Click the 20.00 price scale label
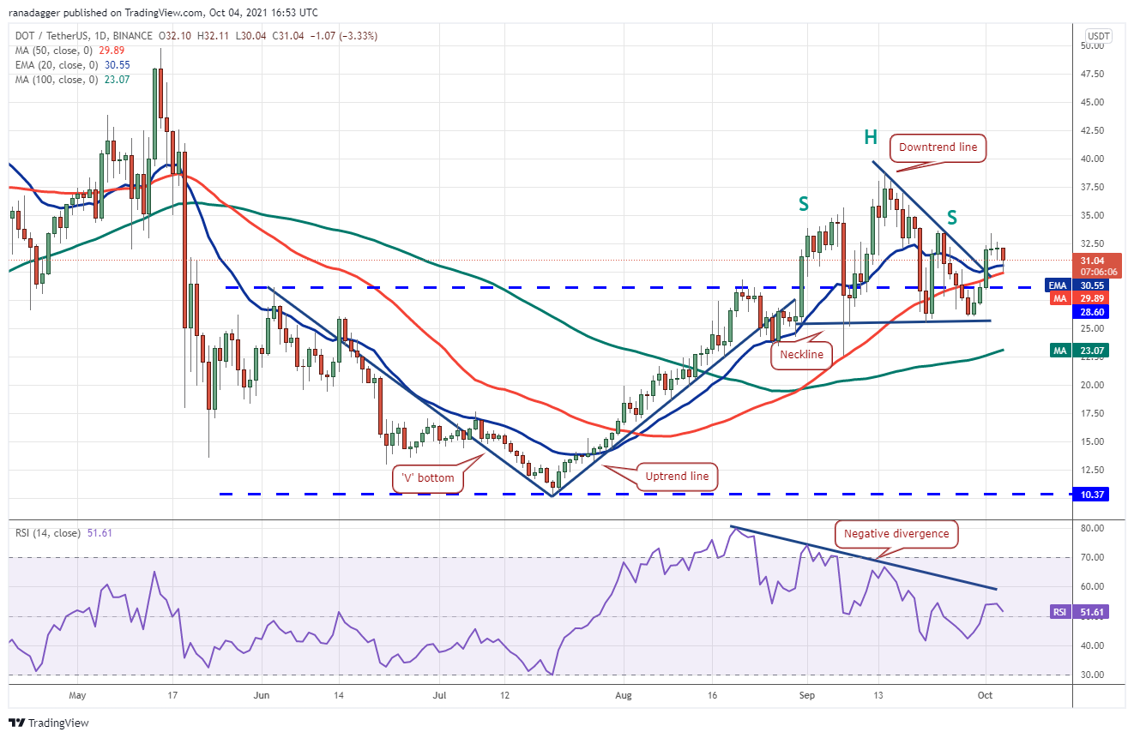1134x738 pixels. (x=1091, y=385)
